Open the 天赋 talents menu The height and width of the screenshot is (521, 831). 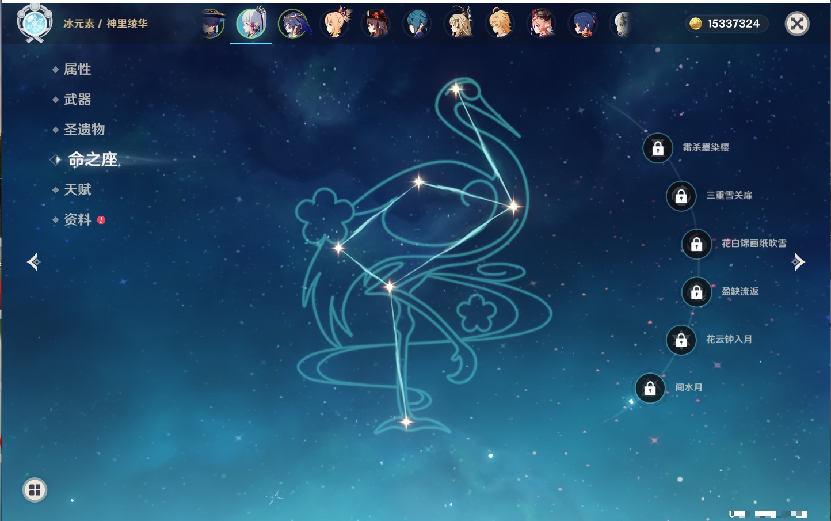click(x=77, y=189)
